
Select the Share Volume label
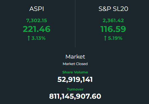(75, 72)
